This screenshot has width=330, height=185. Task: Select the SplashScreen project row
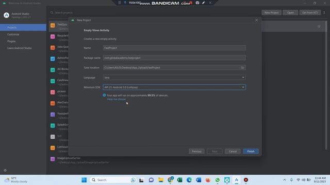tap(60, 126)
